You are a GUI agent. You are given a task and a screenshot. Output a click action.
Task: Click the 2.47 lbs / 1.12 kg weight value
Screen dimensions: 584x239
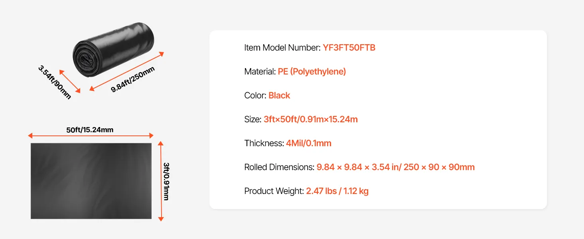pos(337,191)
